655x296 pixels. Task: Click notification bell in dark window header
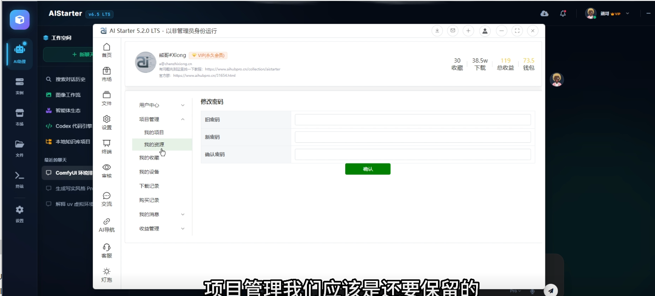563,13
